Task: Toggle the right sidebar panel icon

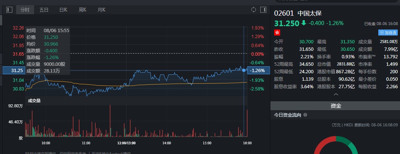Action: pyautogui.click(x=263, y=10)
